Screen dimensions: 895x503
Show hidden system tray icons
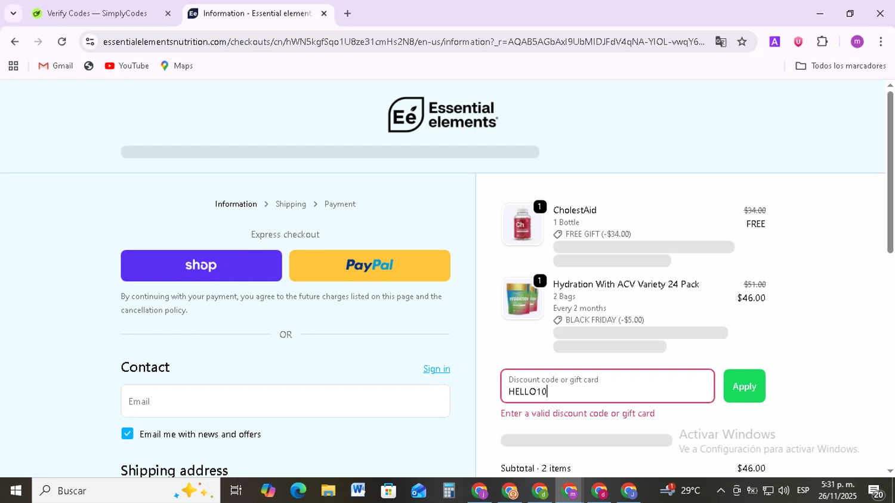pyautogui.click(x=721, y=490)
